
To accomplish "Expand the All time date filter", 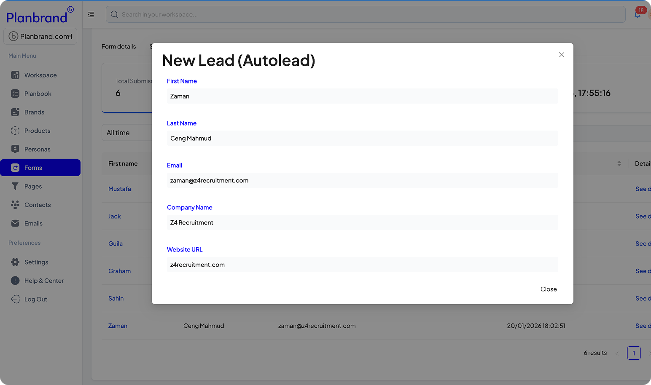I will (126, 133).
